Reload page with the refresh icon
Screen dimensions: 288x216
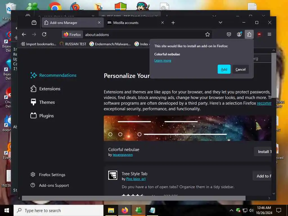[44, 34]
